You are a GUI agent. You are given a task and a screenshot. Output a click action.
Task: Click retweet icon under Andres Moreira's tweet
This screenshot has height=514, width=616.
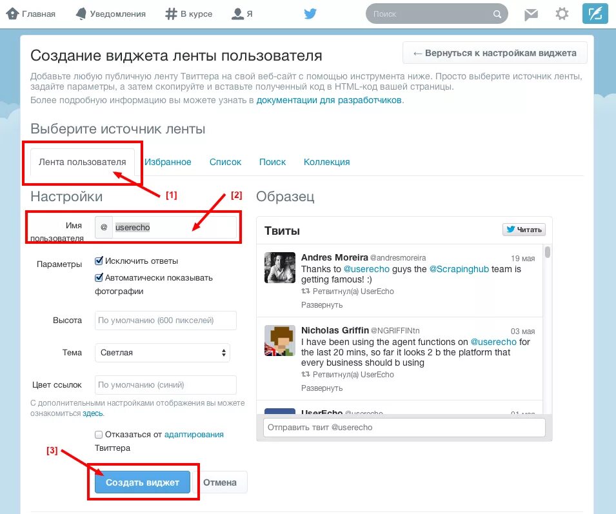[x=305, y=292]
